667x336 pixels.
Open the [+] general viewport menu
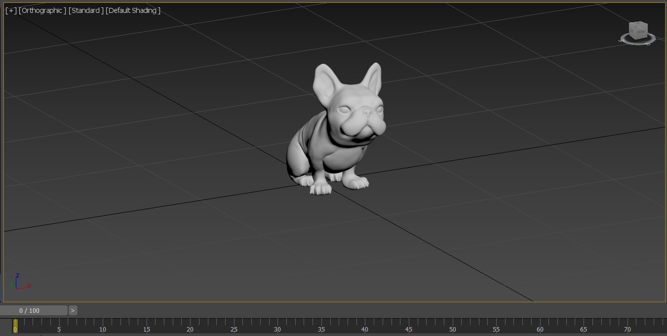tap(11, 10)
